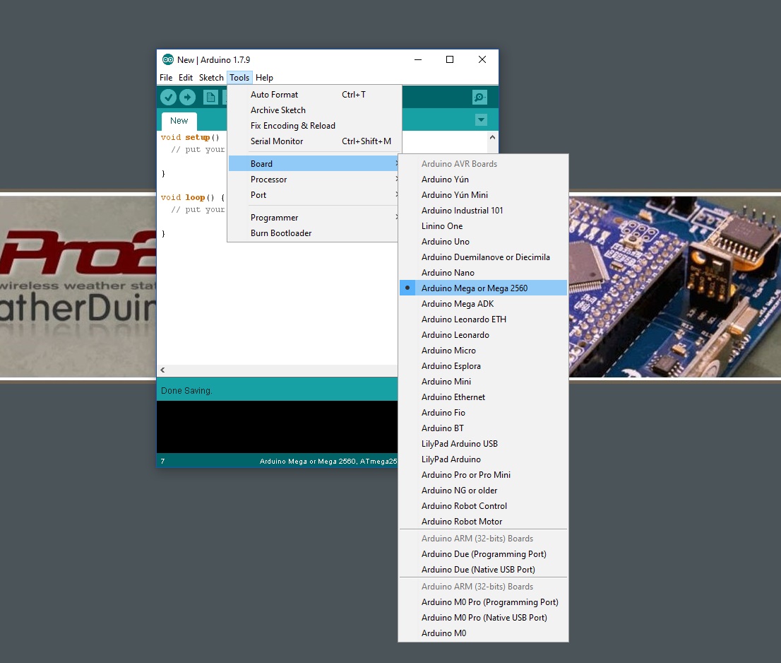Viewport: 781px width, 663px height.
Task: Open Serial Monitor magnifier icon in toolbar
Action: tap(479, 98)
